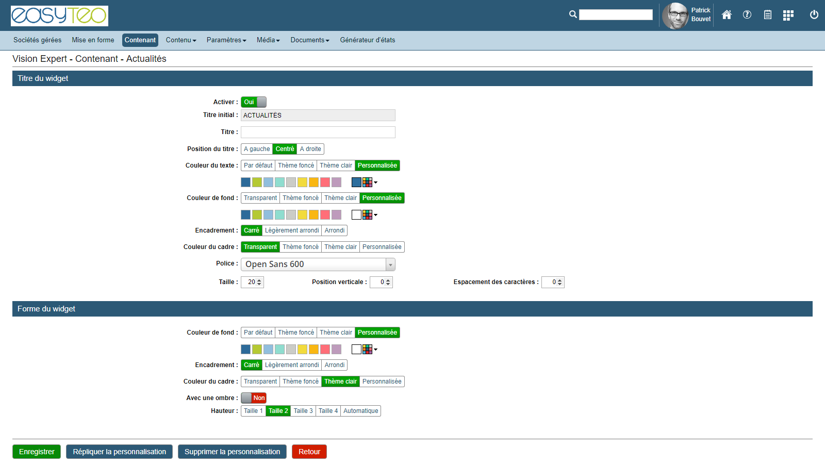The width and height of the screenshot is (825, 464).
Task: Expand the Média menu
Action: (268, 40)
